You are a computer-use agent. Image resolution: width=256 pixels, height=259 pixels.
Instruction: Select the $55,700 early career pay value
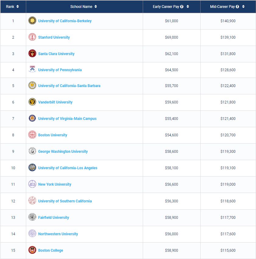tap(171, 86)
